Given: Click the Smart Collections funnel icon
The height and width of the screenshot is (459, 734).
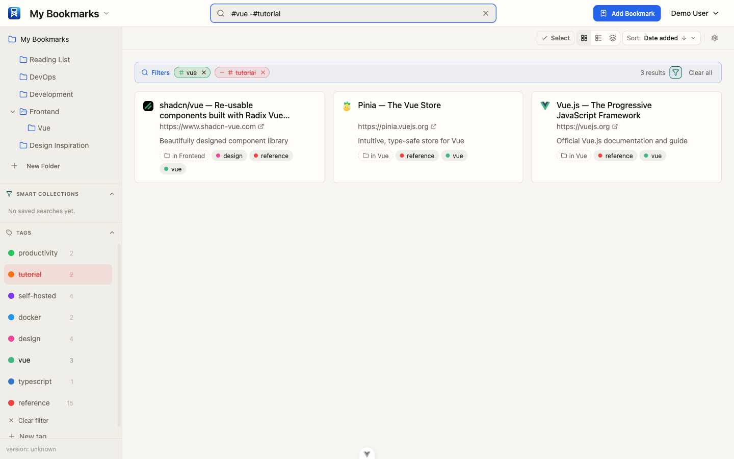Looking at the screenshot, I should click(x=9, y=194).
